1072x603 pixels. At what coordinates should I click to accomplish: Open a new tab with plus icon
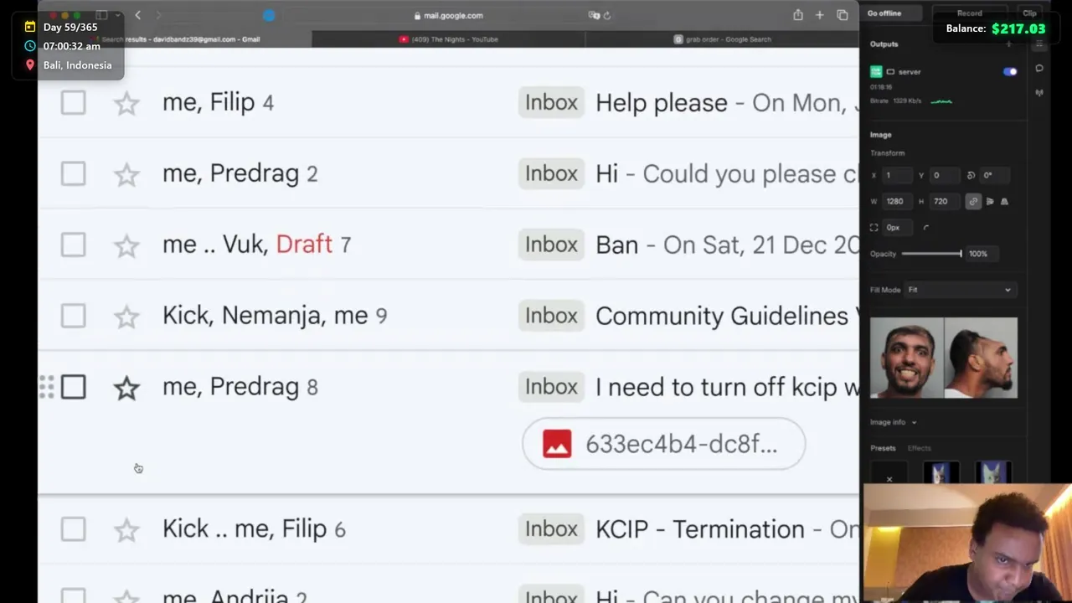tap(820, 15)
